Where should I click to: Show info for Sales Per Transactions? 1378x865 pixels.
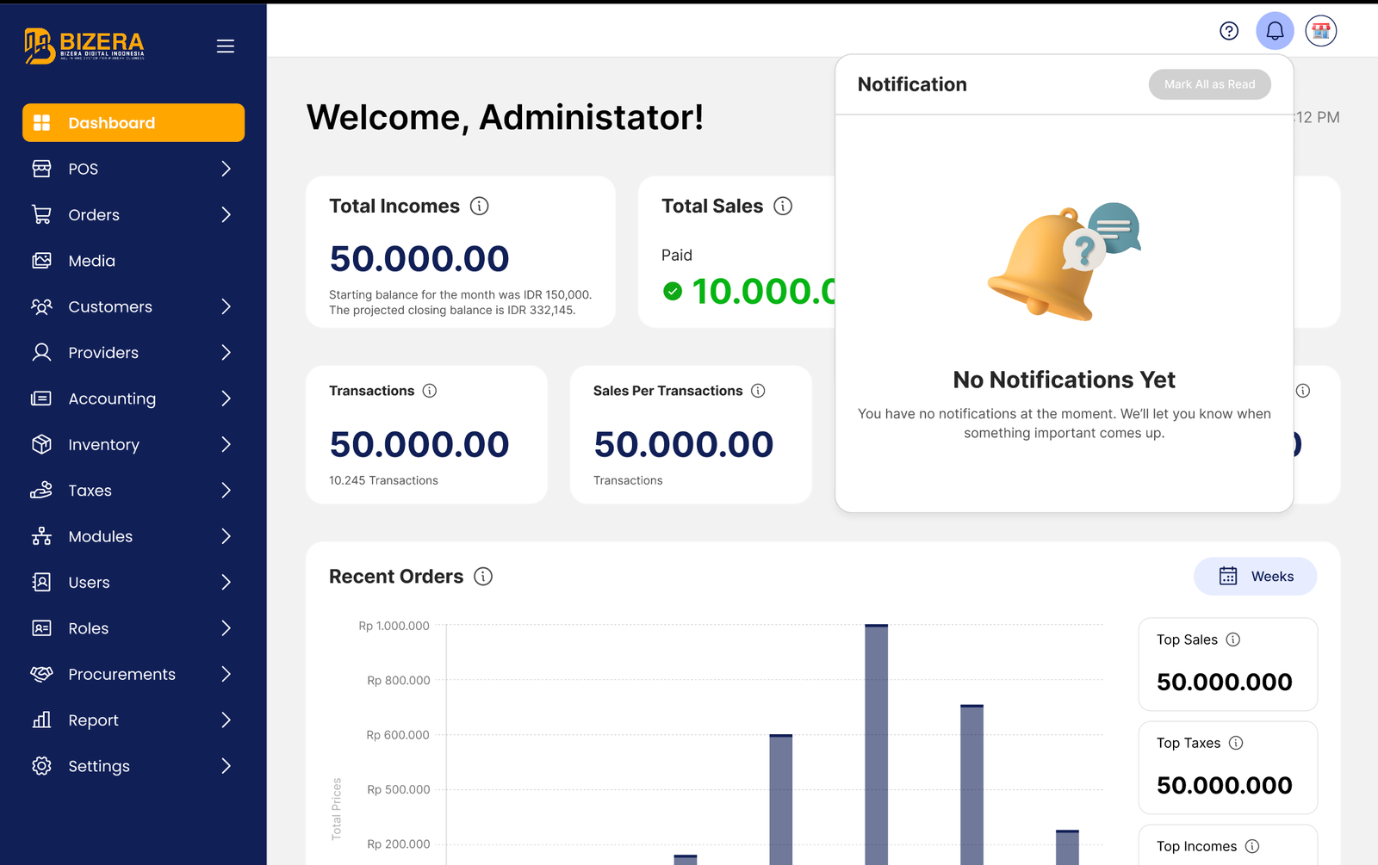(758, 391)
